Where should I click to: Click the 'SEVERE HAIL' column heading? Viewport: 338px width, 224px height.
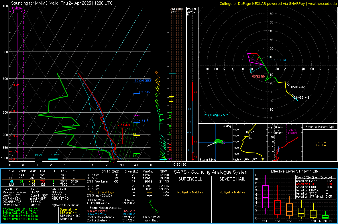pos(232,179)
